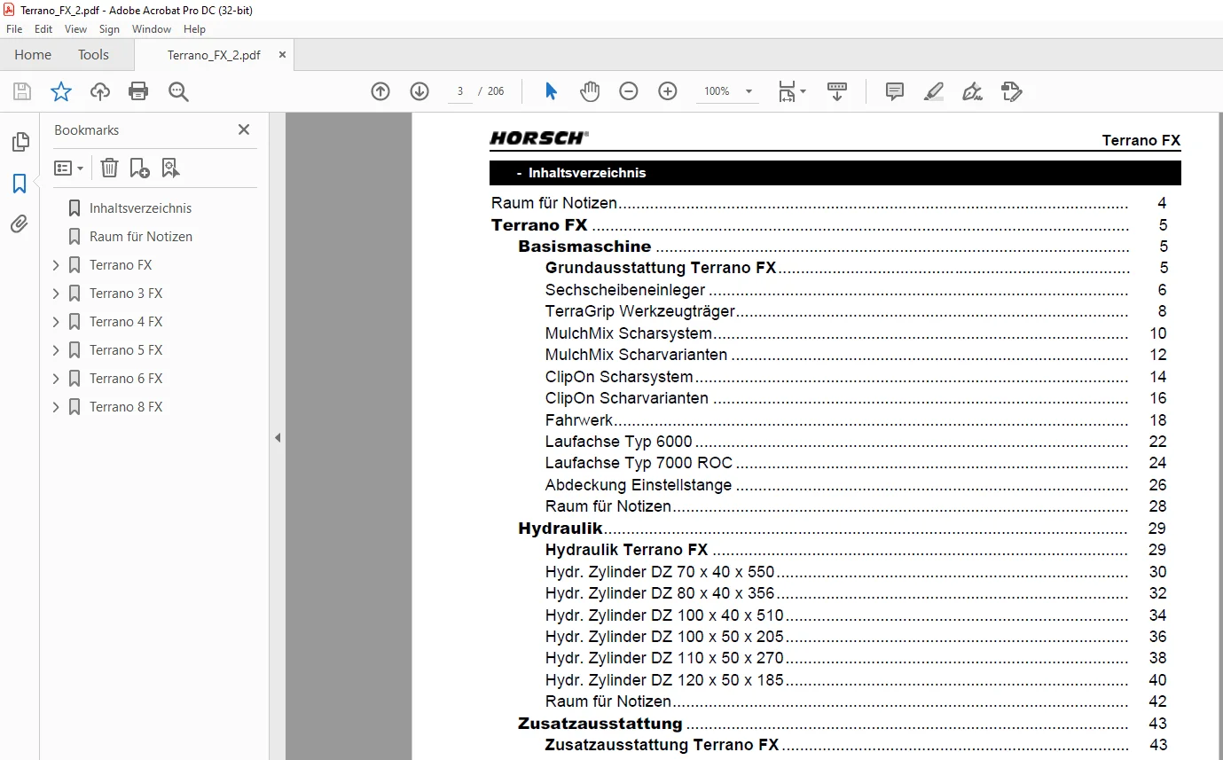The image size is (1223, 760).
Task: Open the View menu
Action: click(x=76, y=29)
